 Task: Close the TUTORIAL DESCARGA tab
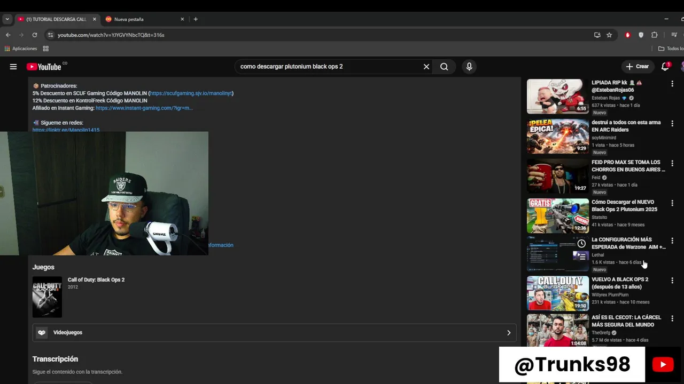point(95,19)
